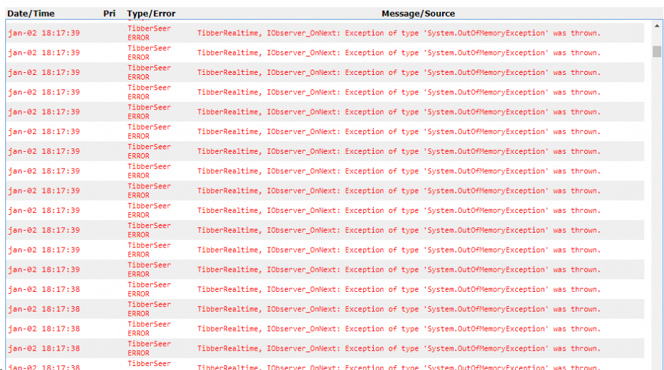The height and width of the screenshot is (370, 664).
Task: Click the vertical scrollbar thumb
Action: [657, 52]
